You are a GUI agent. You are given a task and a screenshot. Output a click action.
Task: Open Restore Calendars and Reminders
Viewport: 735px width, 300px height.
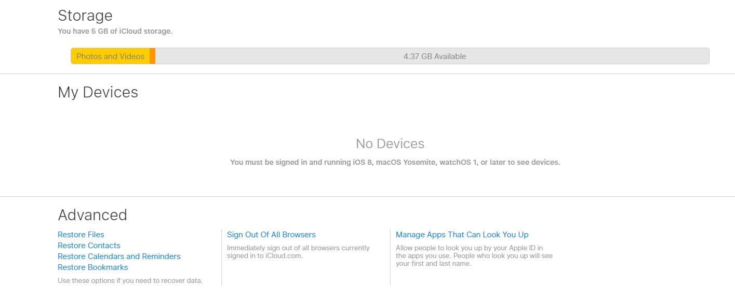[119, 256]
